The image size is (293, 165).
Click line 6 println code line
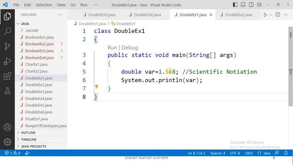click(162, 80)
